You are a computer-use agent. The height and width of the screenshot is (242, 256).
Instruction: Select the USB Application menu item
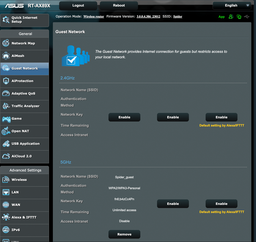point(25,144)
